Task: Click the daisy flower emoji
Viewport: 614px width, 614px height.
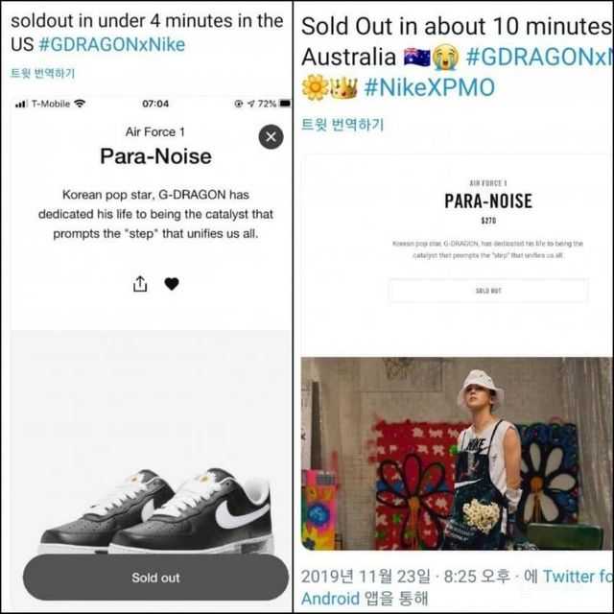Action: click(x=315, y=87)
